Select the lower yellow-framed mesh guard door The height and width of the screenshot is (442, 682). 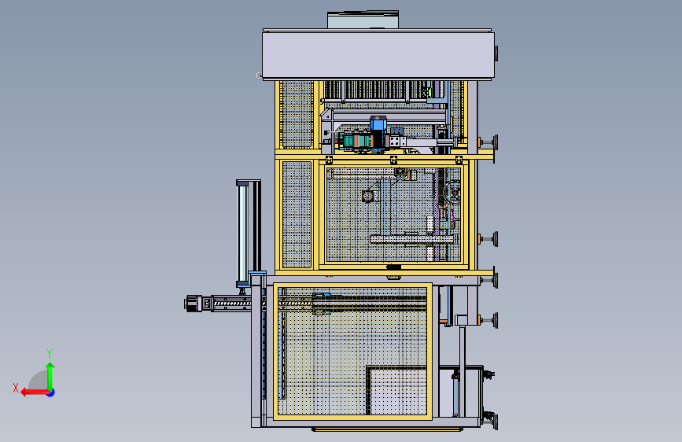click(352, 352)
